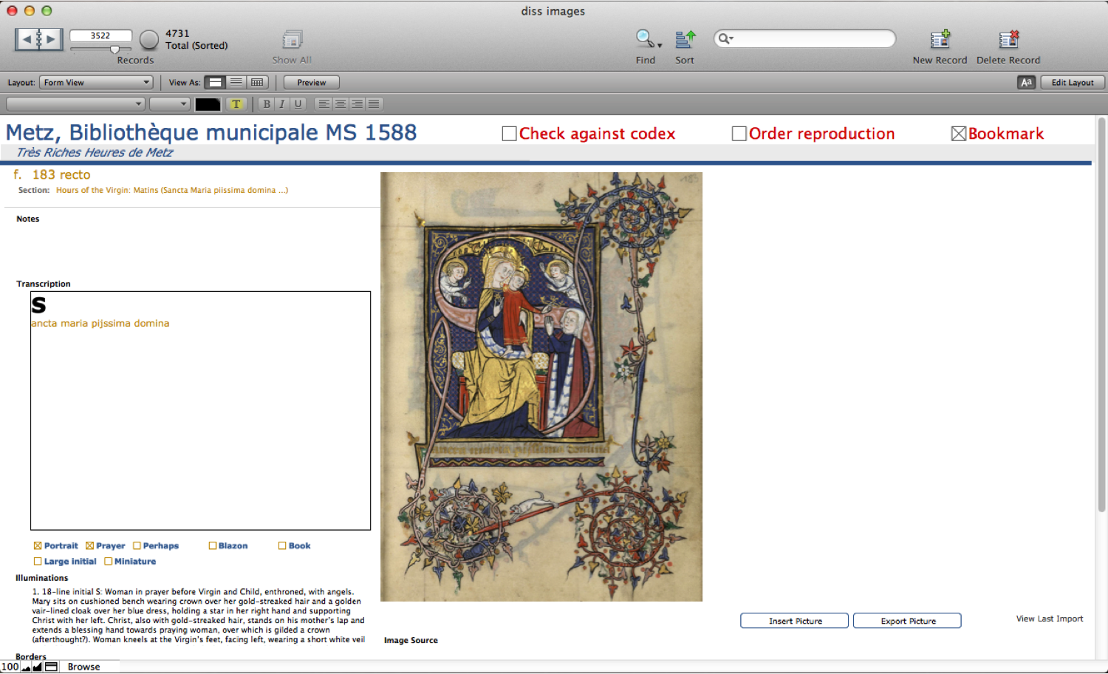Align text right

357,104
